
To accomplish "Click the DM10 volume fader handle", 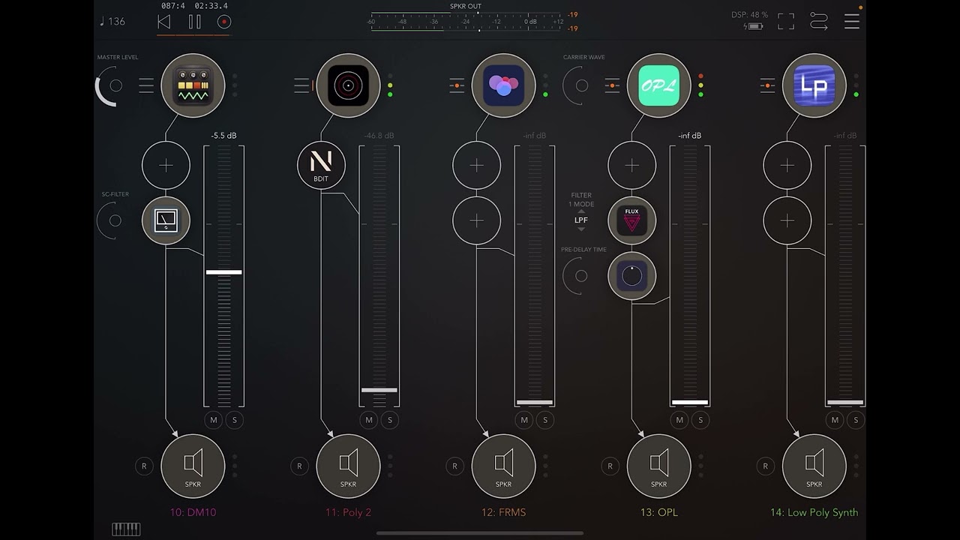I will click(x=224, y=272).
